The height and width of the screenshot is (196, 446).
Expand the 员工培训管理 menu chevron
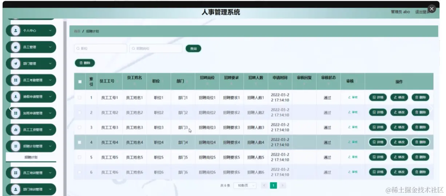point(50,173)
